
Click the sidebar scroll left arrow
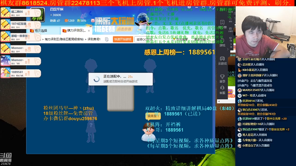(x=219, y=101)
